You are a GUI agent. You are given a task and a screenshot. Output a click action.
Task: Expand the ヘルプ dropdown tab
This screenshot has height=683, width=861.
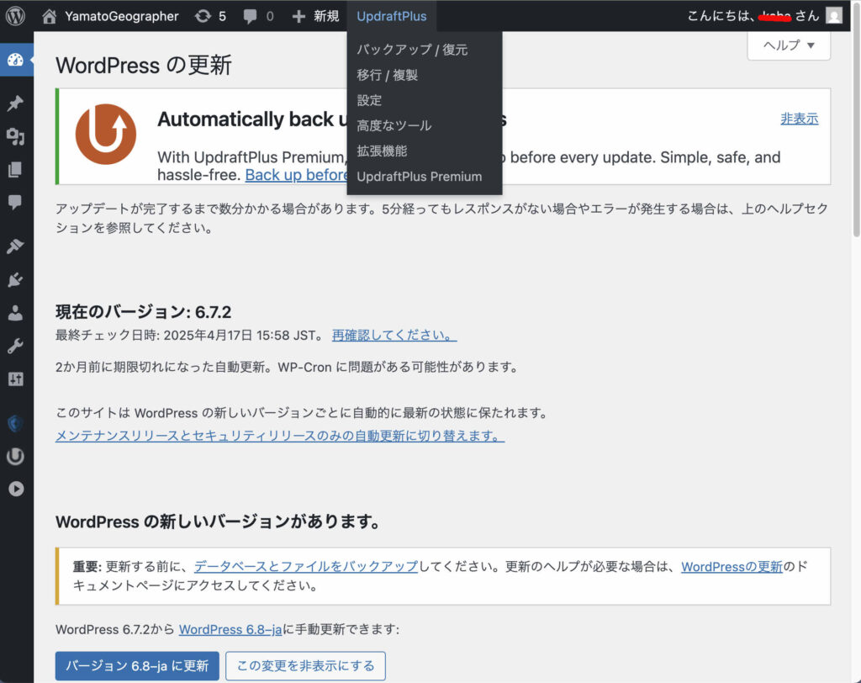tap(789, 45)
